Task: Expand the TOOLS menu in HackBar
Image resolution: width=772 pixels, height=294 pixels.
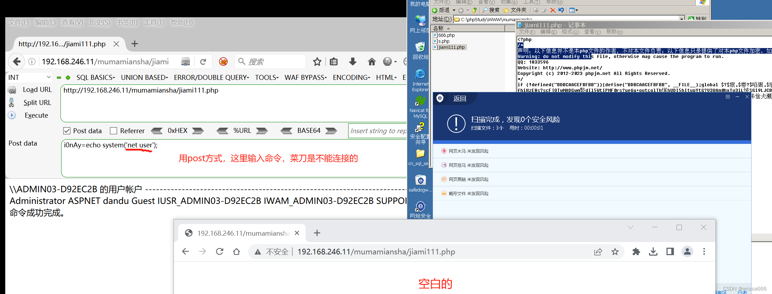Action: point(267,77)
